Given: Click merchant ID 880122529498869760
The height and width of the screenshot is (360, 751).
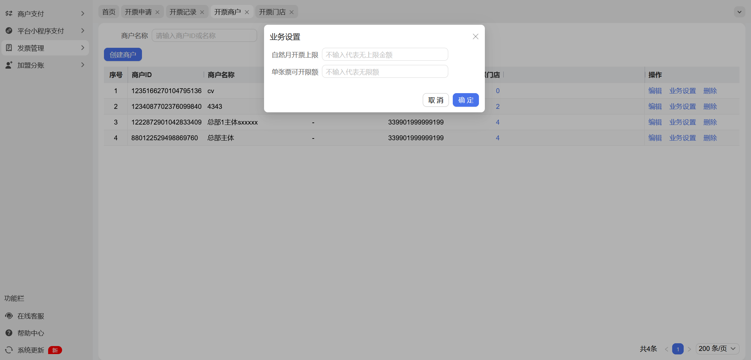Looking at the screenshot, I should (x=165, y=138).
